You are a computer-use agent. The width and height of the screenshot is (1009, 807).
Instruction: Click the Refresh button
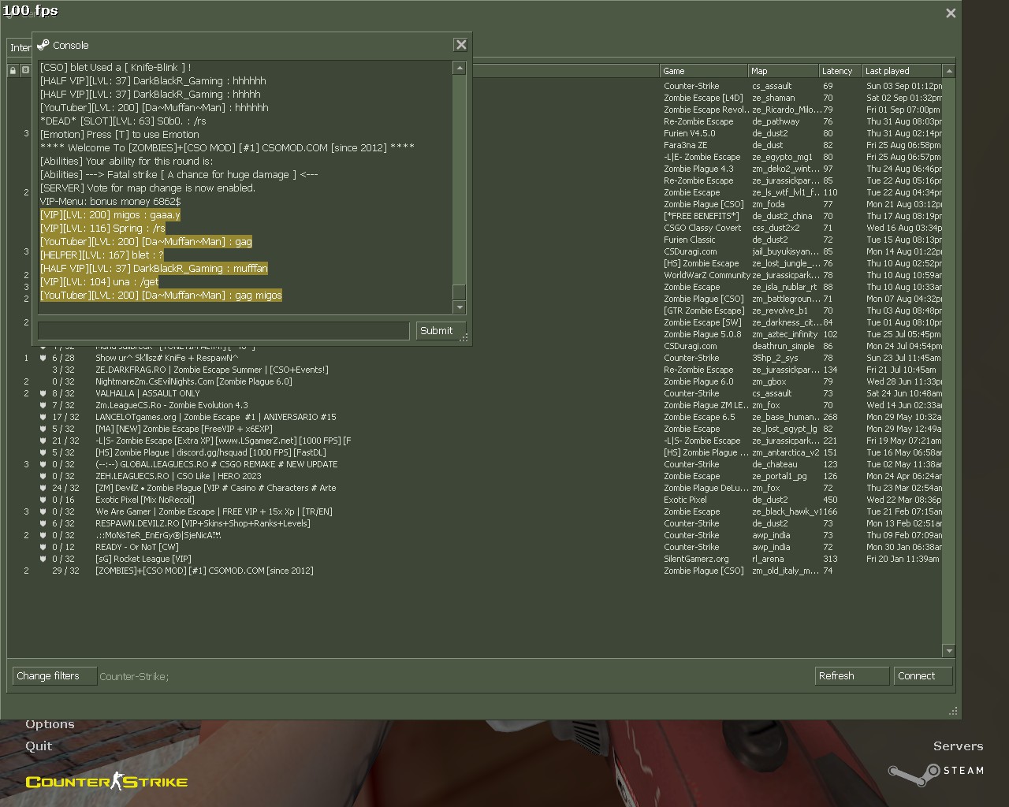(851, 675)
